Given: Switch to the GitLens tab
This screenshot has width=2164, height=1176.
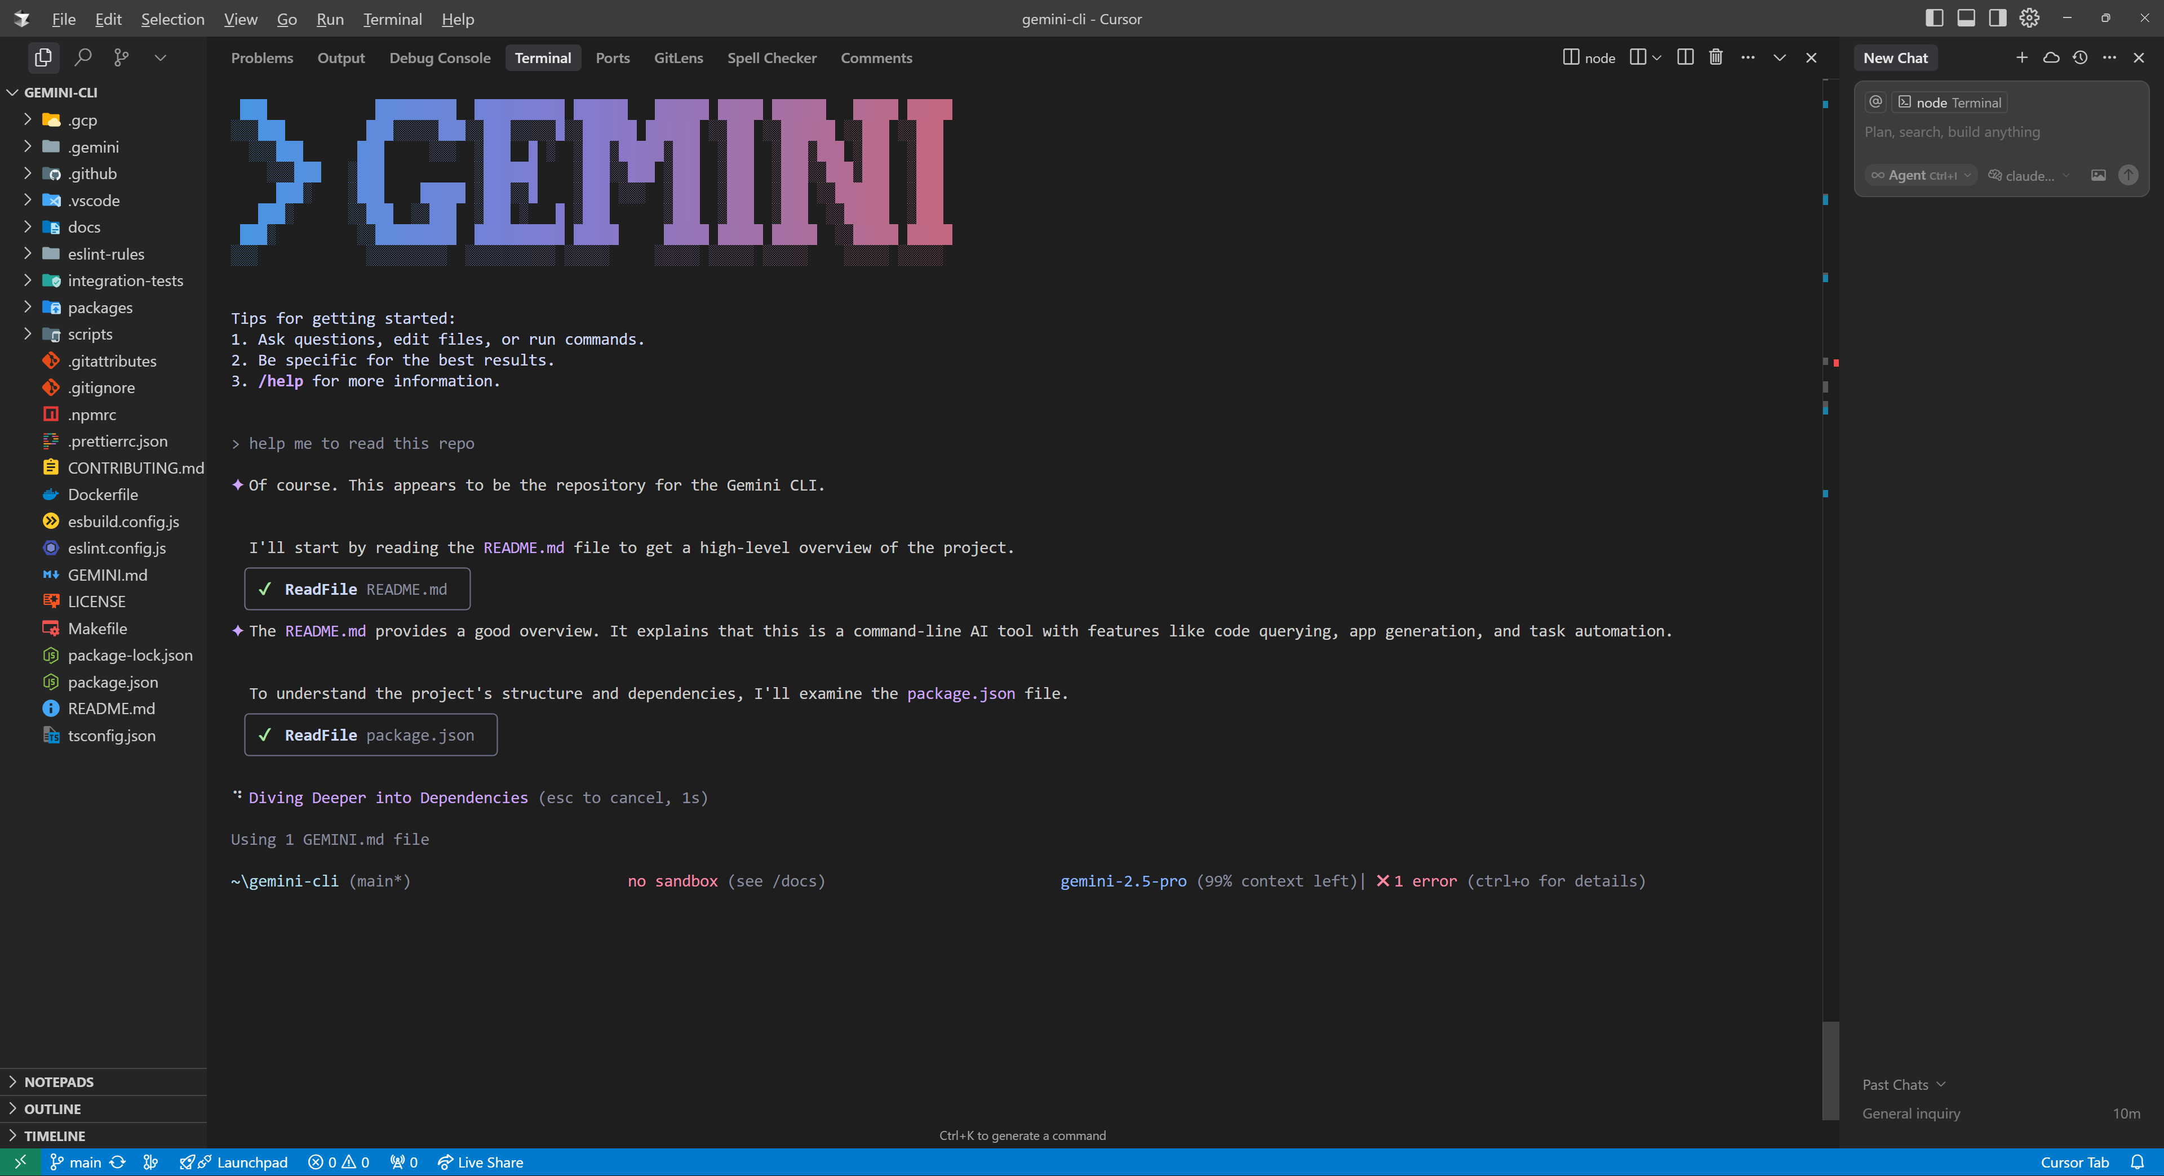Looking at the screenshot, I should 678,57.
